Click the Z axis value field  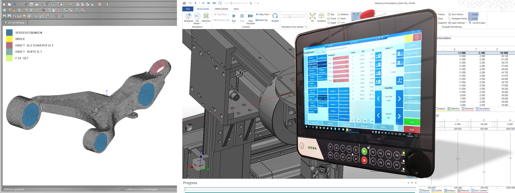click(x=484, y=124)
